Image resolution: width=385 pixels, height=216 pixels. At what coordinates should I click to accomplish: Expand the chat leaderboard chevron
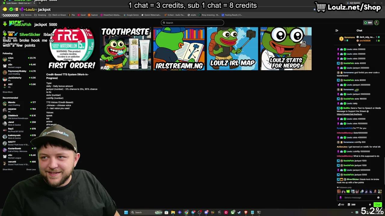[x=359, y=45]
